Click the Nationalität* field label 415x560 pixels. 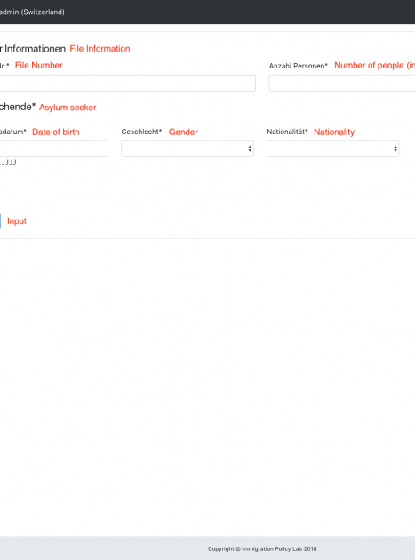[x=287, y=132]
